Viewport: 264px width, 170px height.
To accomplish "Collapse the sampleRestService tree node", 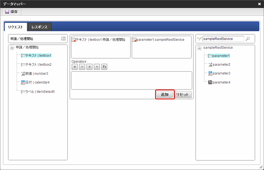I will (x=199, y=48).
